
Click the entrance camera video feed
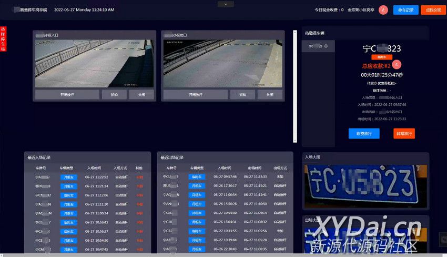click(x=95, y=63)
